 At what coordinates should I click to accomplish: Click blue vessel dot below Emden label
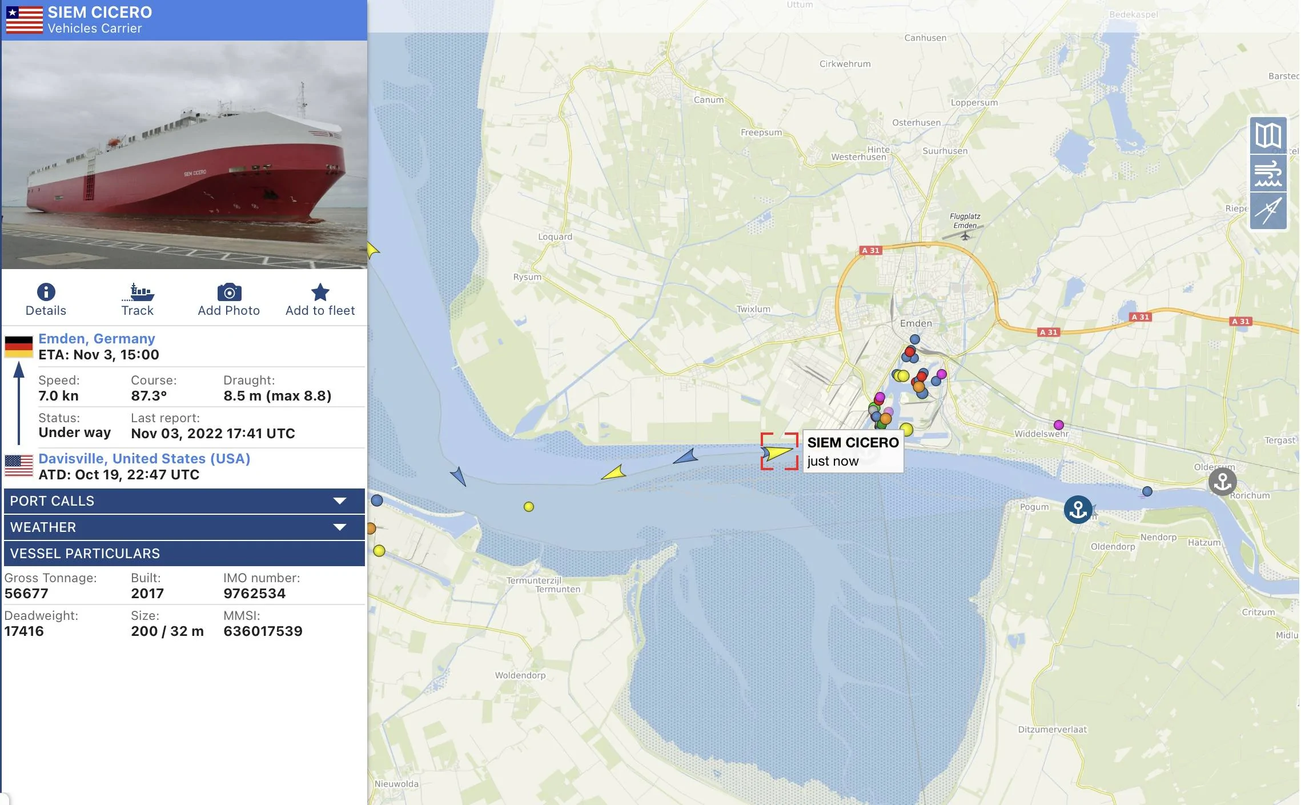pyautogui.click(x=915, y=339)
